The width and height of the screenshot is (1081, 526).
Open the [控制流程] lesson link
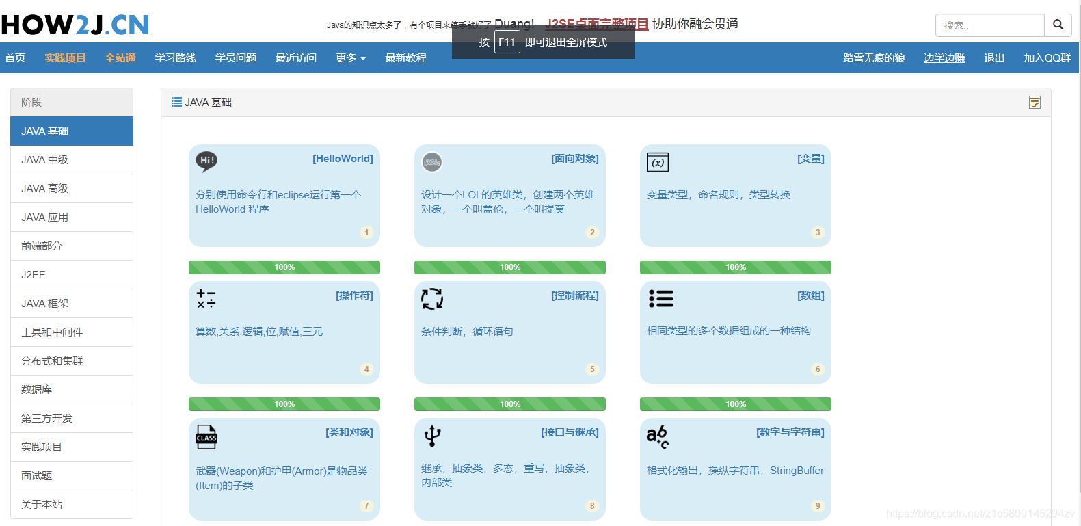(575, 295)
